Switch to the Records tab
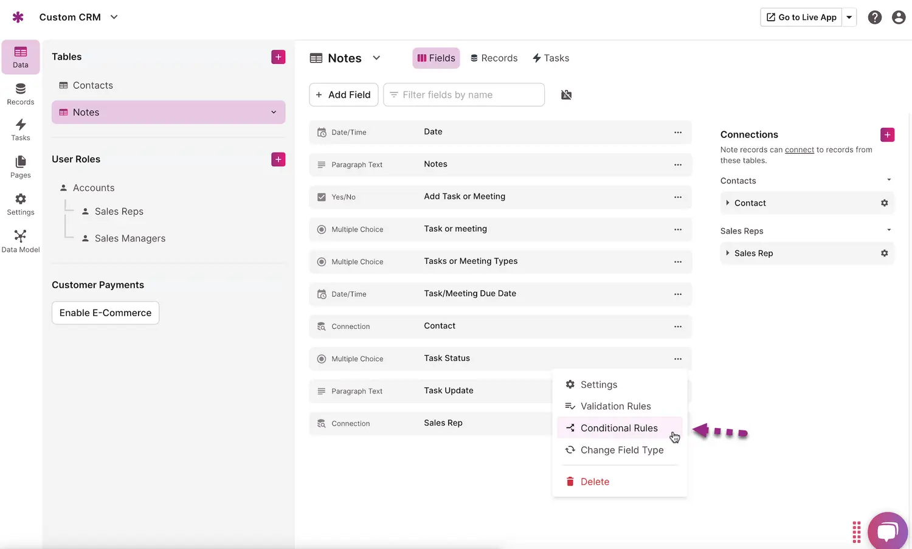Screen dimensions: 912x549 coord(494,58)
